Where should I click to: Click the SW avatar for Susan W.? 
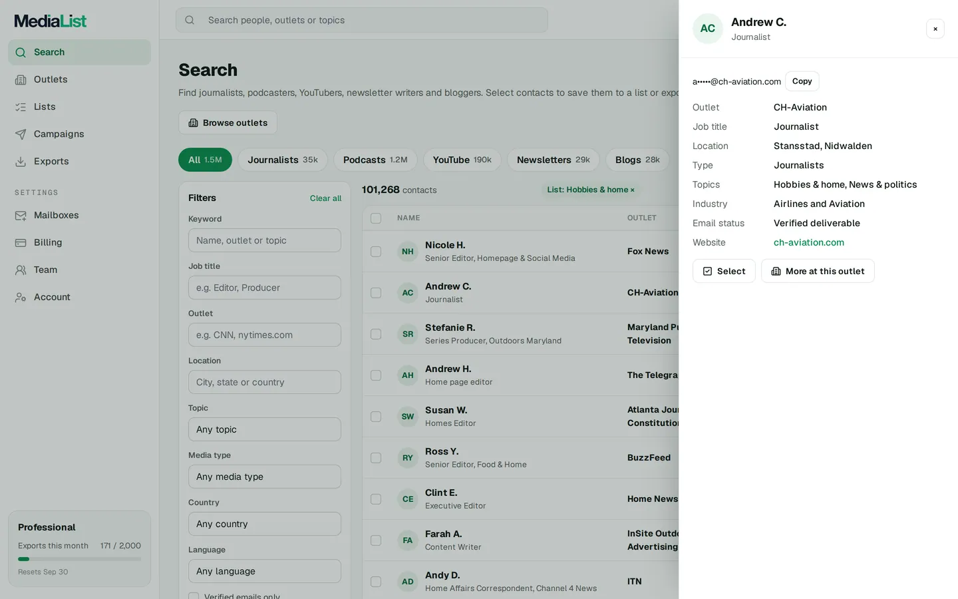(x=408, y=417)
